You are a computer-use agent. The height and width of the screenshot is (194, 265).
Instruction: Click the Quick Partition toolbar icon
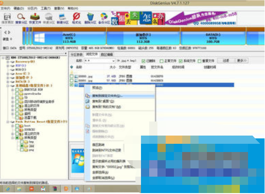point(49,18)
